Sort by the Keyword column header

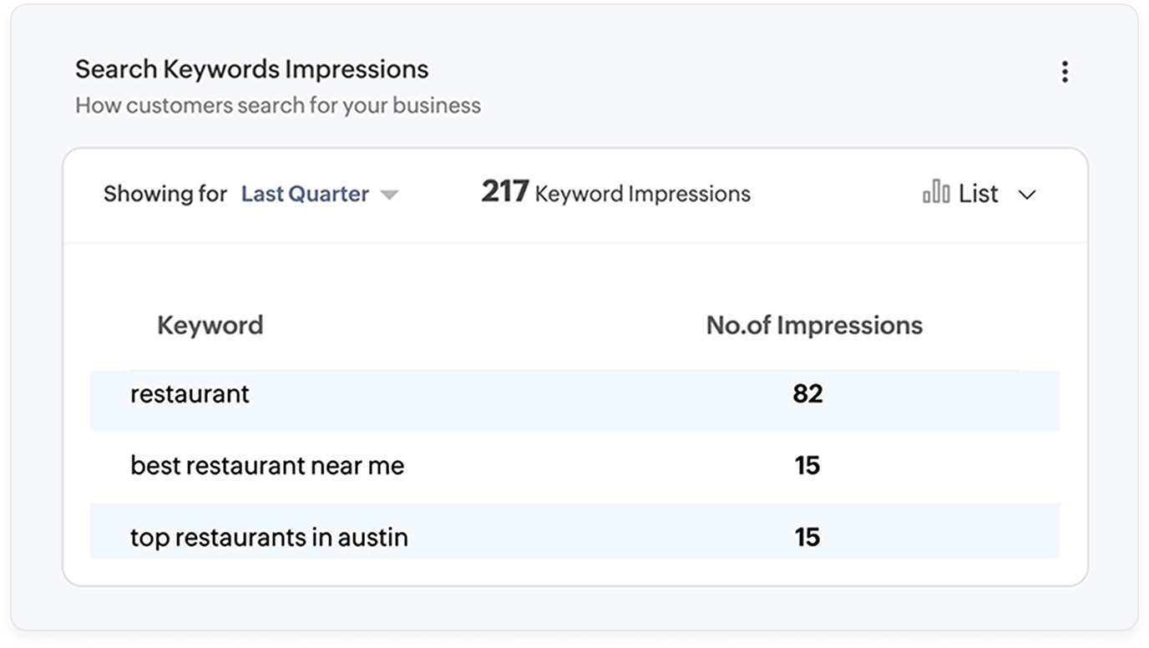[210, 325]
